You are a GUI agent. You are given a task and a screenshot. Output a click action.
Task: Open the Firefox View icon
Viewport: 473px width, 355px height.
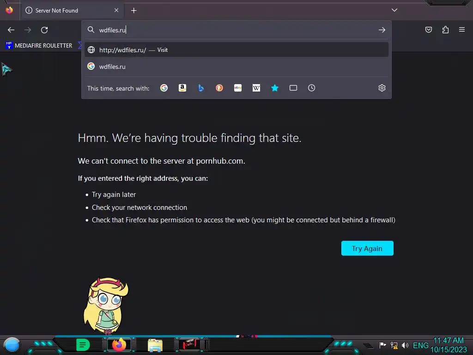click(x=9, y=10)
